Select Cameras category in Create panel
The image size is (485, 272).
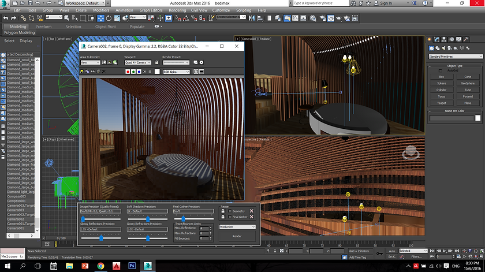coord(449,48)
